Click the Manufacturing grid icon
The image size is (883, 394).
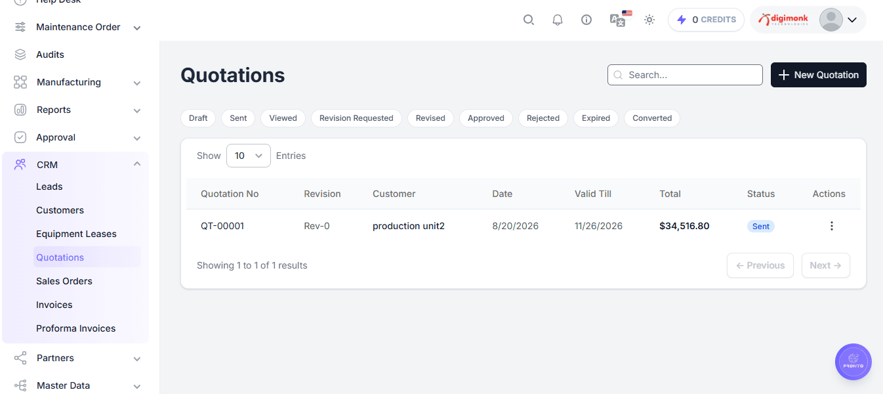[x=20, y=82]
